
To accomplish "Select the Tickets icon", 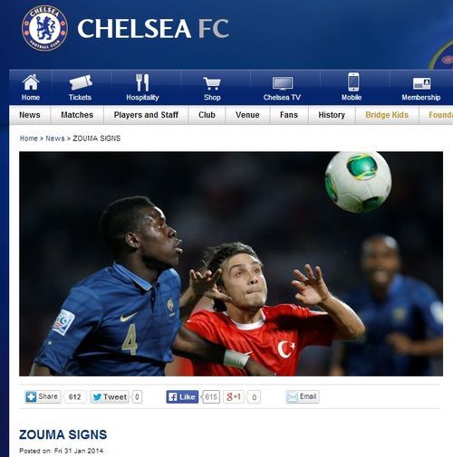I will click(81, 82).
